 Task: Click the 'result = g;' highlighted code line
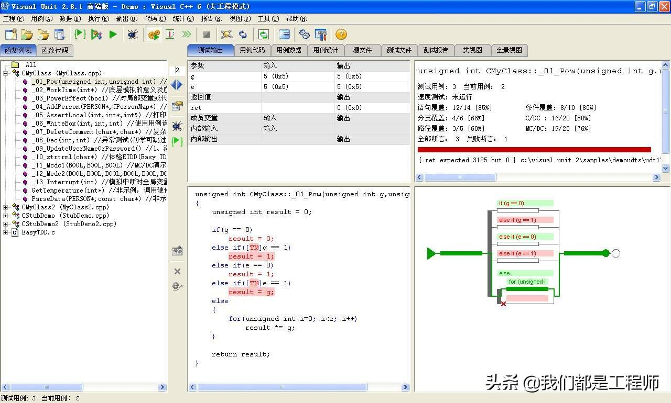point(251,292)
